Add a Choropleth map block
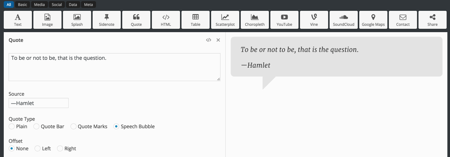450x157 pixels. tap(255, 20)
